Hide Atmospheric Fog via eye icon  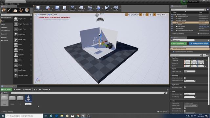pos(172,17)
